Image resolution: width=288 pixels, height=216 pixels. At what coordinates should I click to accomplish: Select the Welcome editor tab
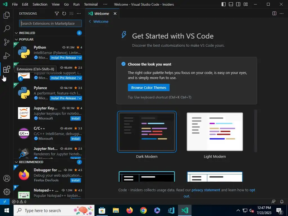coord(102,13)
